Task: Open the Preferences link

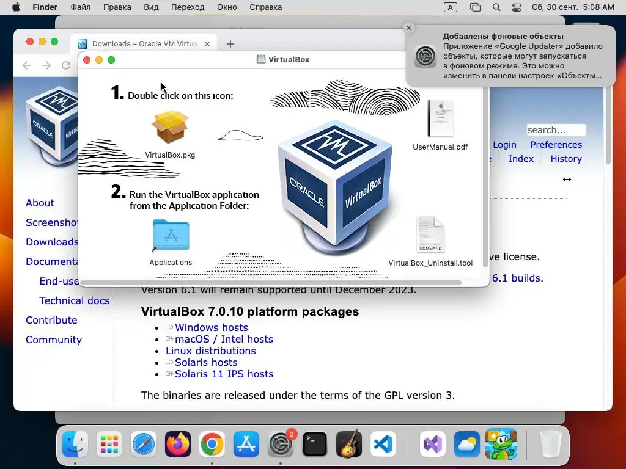Action: 556,145
